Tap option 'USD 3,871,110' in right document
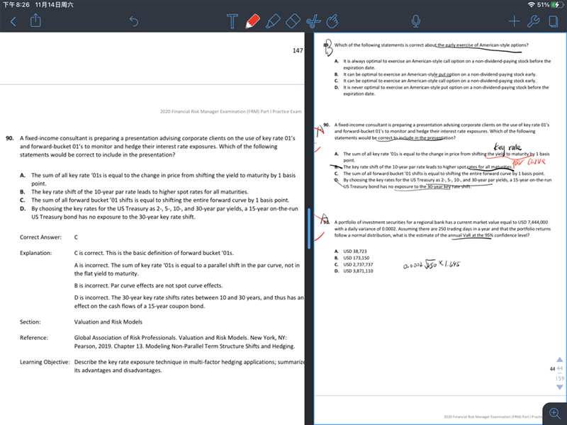Screen dimensions: 567x425 358,271
